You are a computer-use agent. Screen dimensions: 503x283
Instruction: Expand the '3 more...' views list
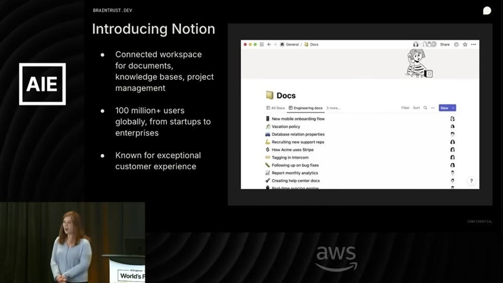point(333,108)
